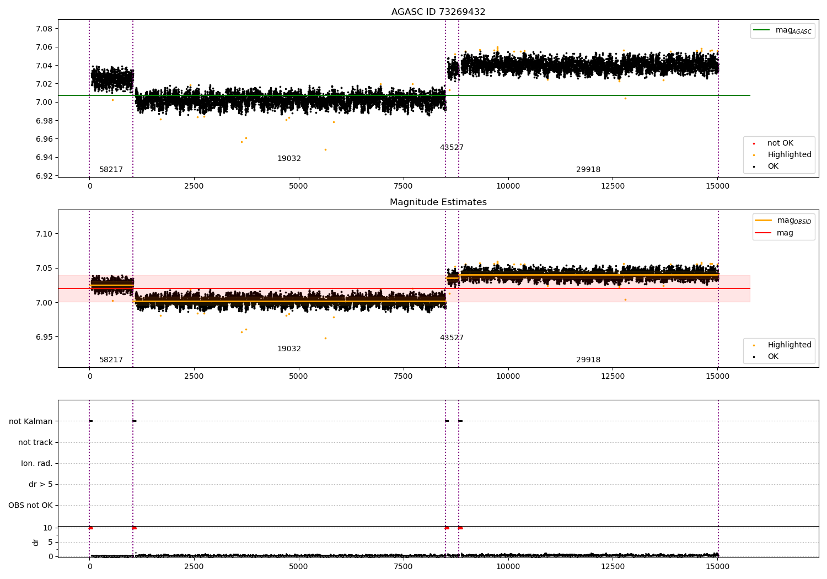Viewport: 827px width, 579px height.
Task: Click 'OK' in the Magnitude Estimates legend
Action: pyautogui.click(x=766, y=357)
